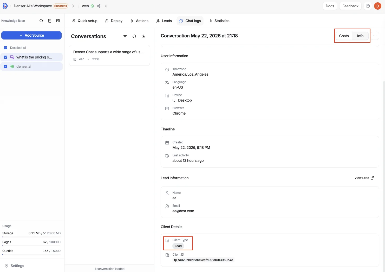Click the Last activity history icon
Screen dimensions: 385x272
click(167, 156)
